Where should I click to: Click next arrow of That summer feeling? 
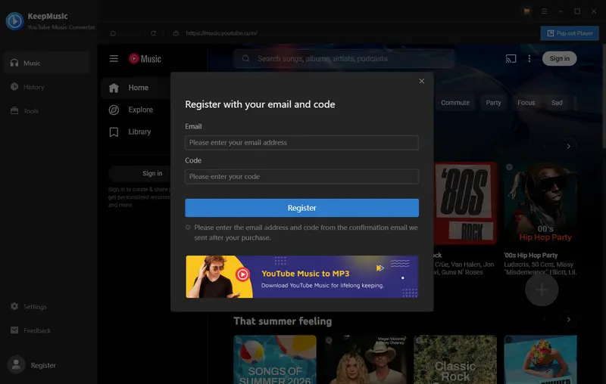point(568,319)
